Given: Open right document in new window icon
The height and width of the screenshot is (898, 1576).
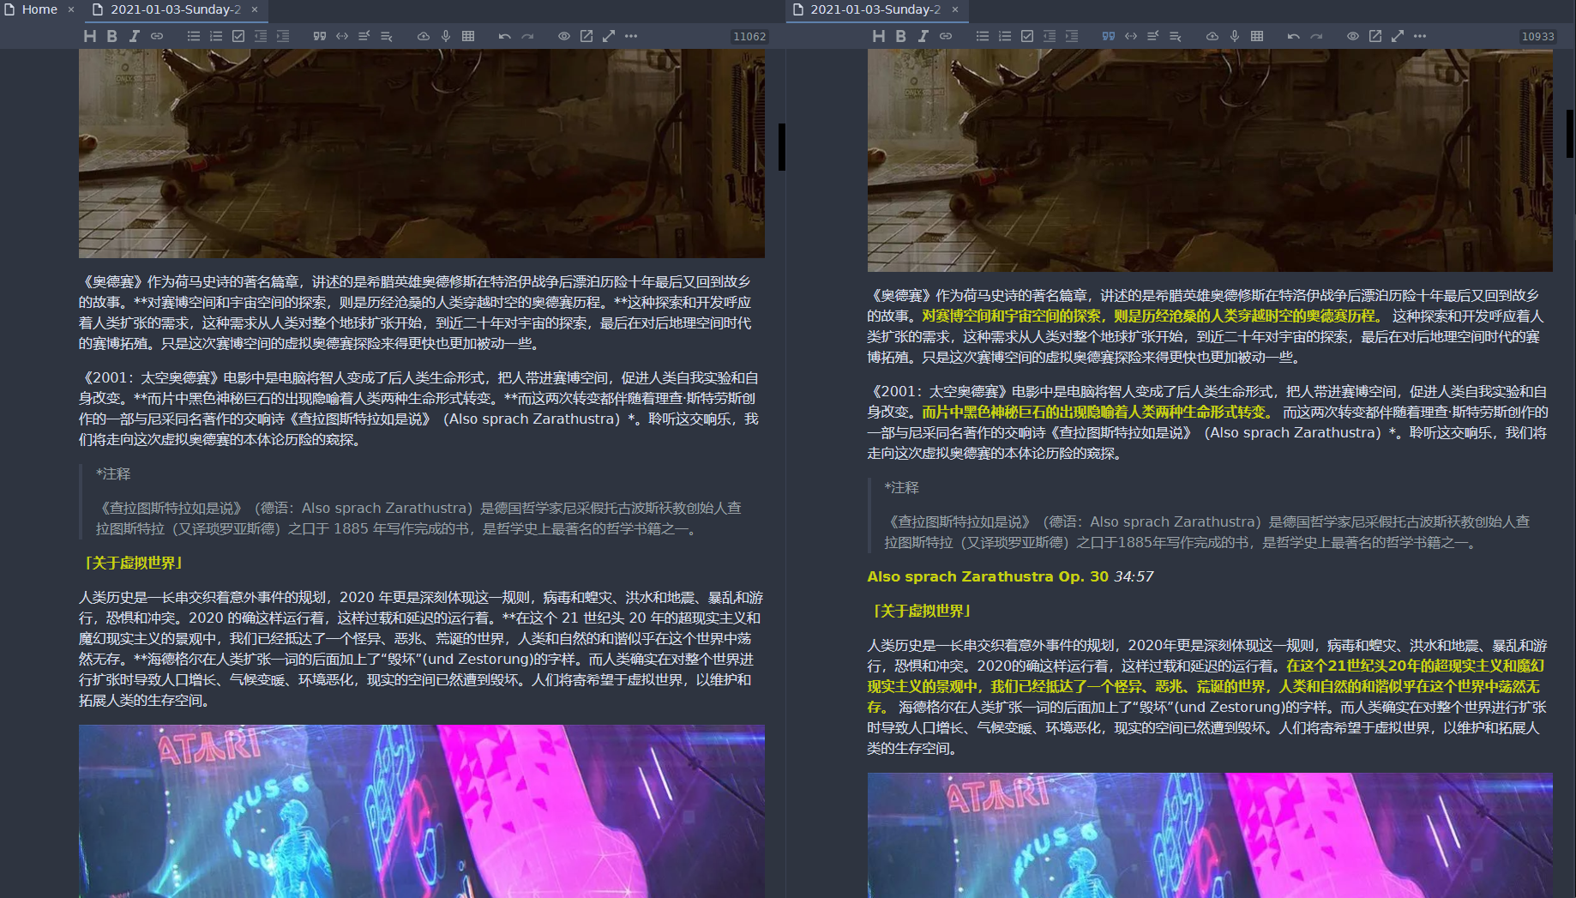Looking at the screenshot, I should [1375, 36].
